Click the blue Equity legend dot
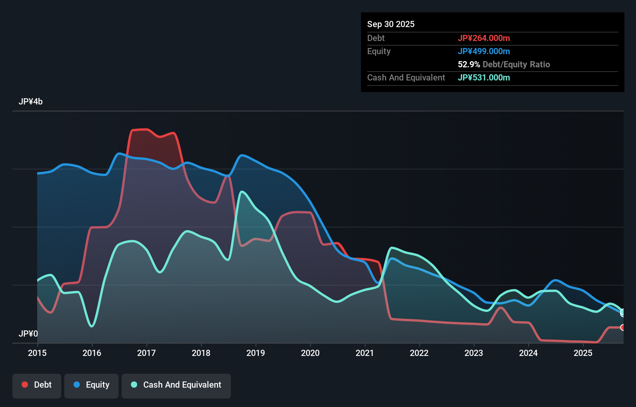Screen dimensions: 636x407 click(77, 385)
